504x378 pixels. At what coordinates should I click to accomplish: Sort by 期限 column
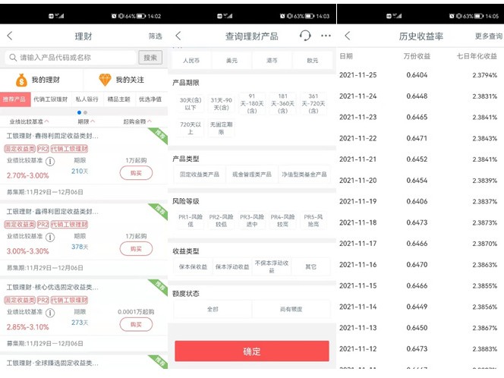pyautogui.click(x=86, y=121)
